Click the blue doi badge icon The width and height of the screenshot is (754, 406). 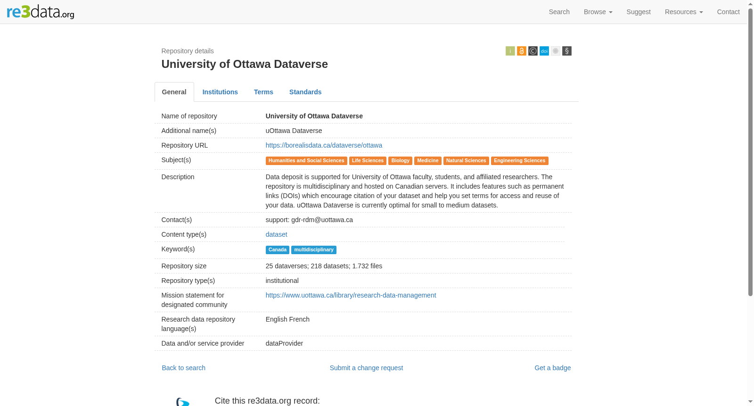[x=544, y=51]
